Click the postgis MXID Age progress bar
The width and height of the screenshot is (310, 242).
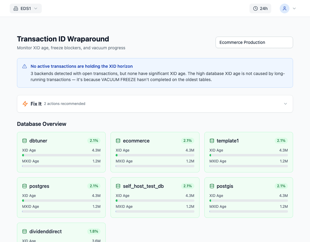click(249, 211)
